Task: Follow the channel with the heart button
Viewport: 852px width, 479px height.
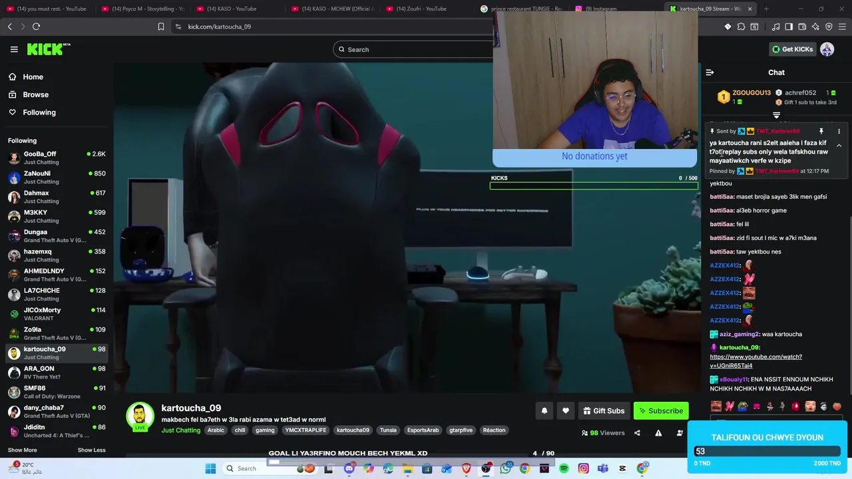Action: [566, 411]
